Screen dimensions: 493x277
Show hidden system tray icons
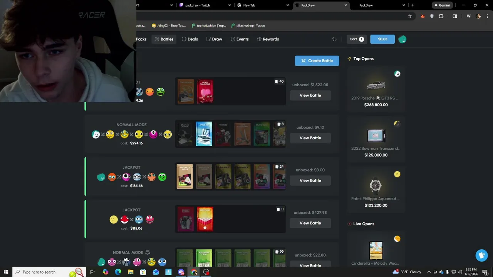tap(429, 272)
